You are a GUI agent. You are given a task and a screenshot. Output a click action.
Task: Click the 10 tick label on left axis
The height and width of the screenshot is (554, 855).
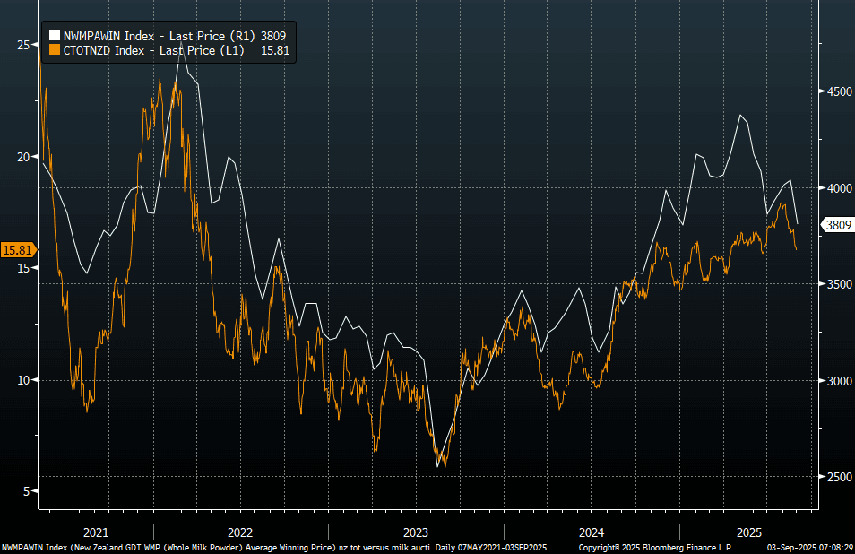click(23, 380)
